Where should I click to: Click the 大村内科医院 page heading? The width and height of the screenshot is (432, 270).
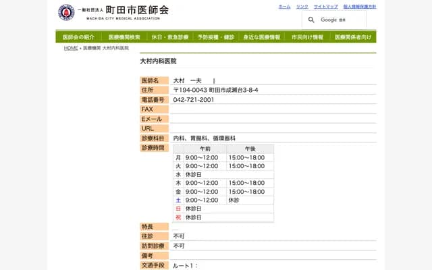[x=158, y=61]
